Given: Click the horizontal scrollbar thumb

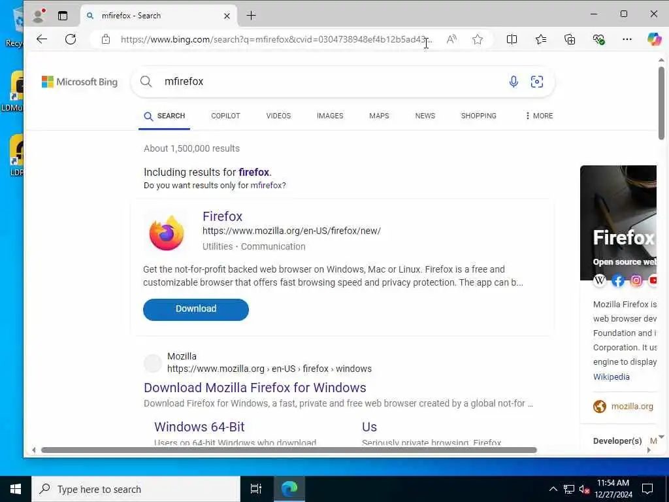Looking at the screenshot, I should 289,450.
